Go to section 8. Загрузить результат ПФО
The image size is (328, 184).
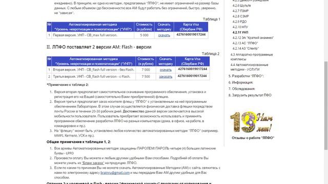[x=250, y=95]
